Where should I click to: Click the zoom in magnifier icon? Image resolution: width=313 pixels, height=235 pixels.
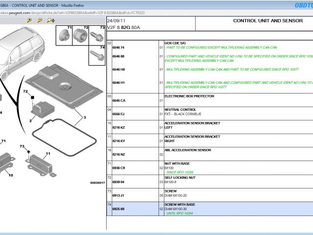(x=29, y=21)
